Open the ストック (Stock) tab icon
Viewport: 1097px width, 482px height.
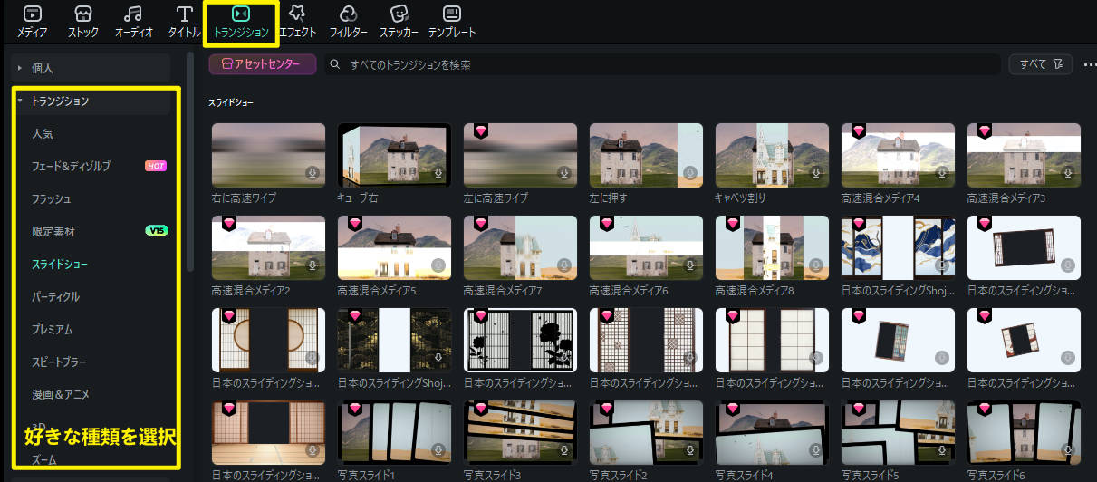pos(83,14)
